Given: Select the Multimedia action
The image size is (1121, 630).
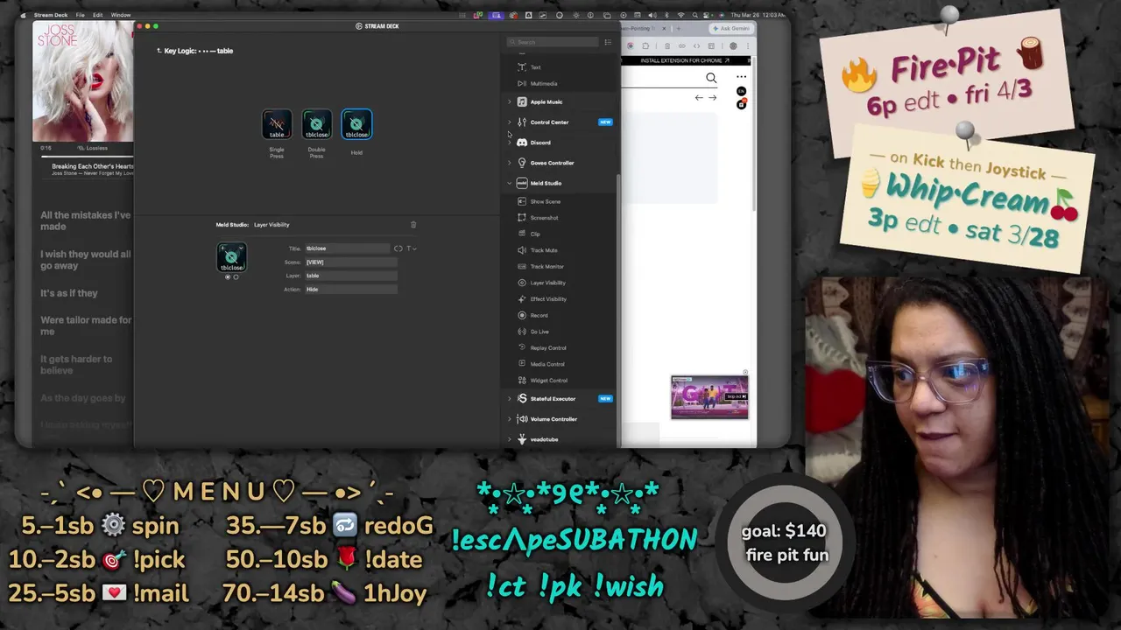Looking at the screenshot, I should (x=543, y=84).
